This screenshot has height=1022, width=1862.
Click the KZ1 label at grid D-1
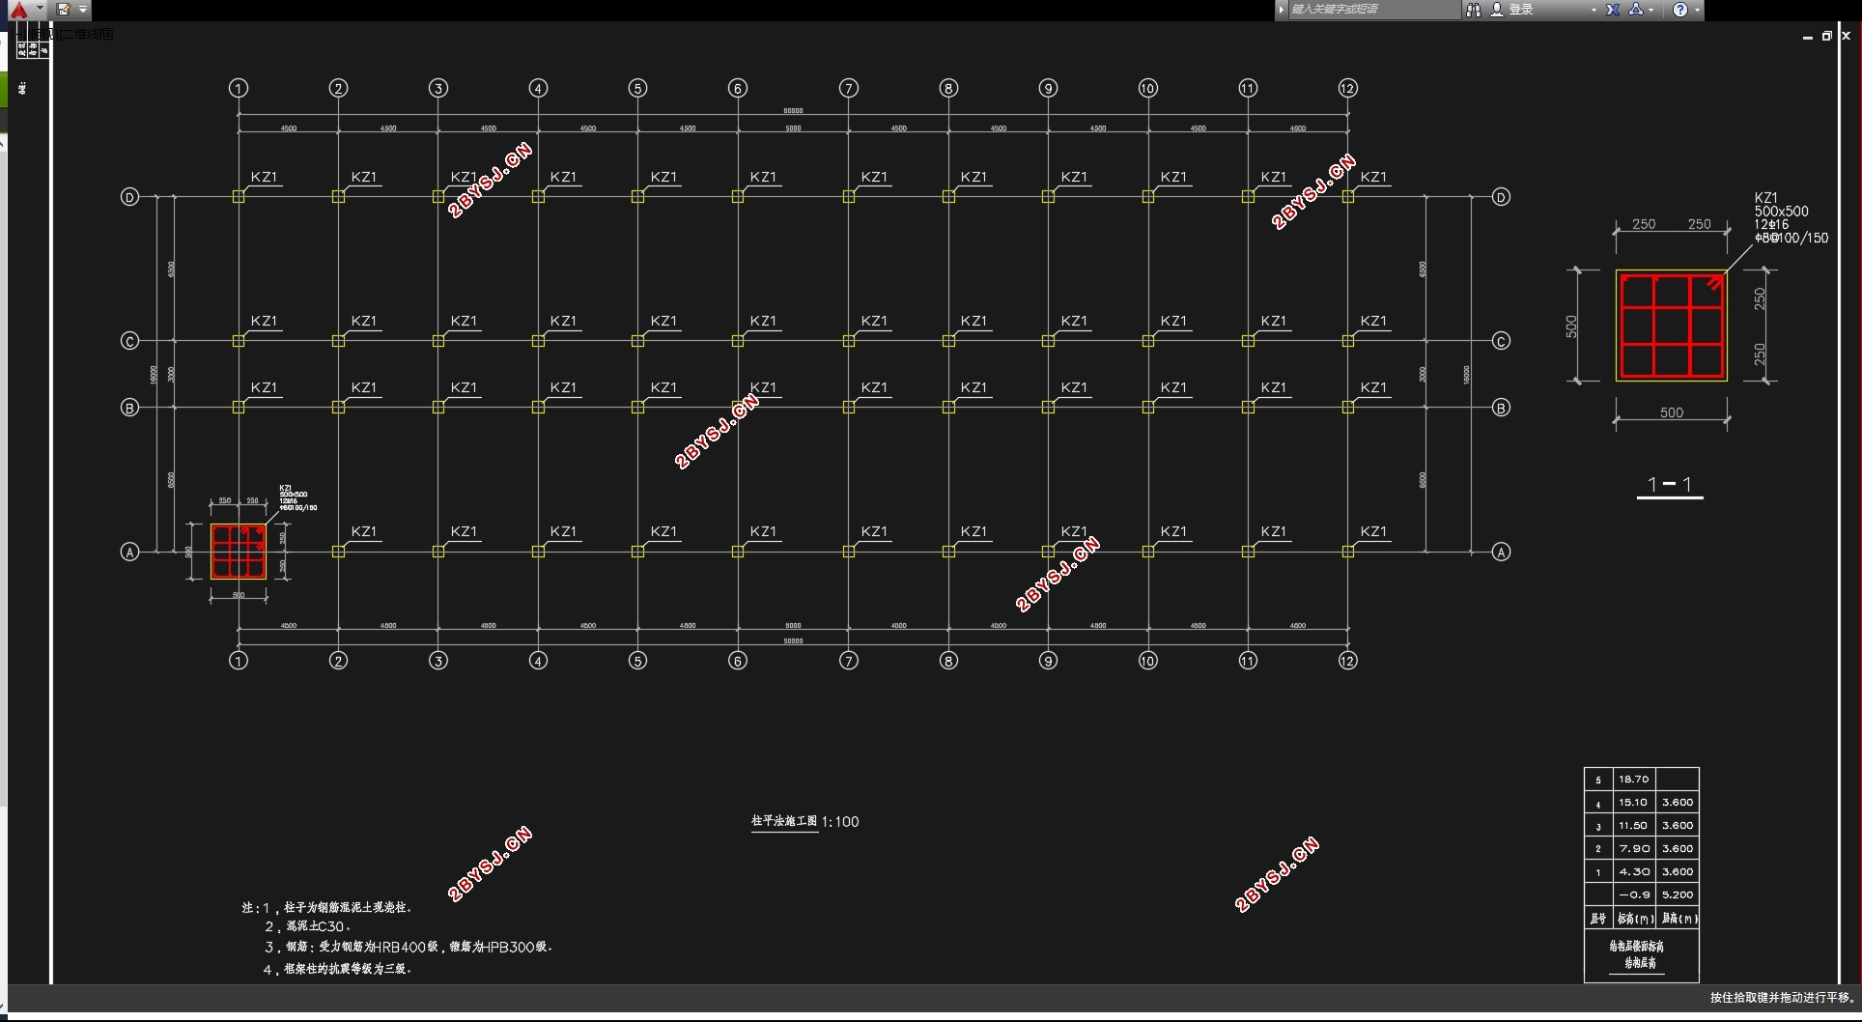coord(264,177)
